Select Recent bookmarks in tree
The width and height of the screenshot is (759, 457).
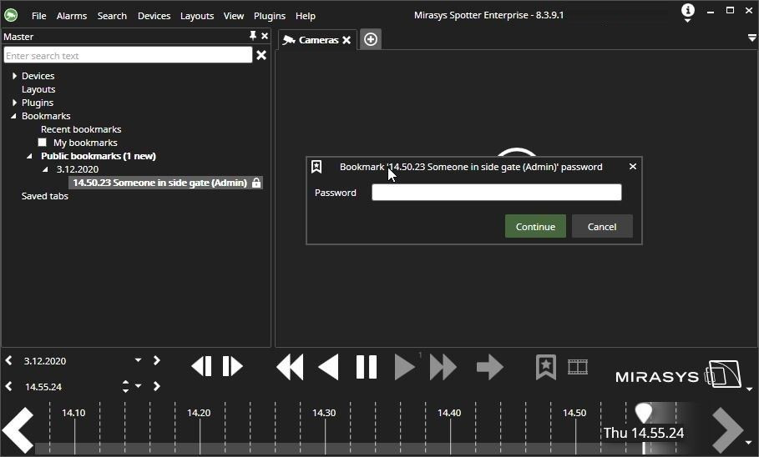pyautogui.click(x=81, y=129)
